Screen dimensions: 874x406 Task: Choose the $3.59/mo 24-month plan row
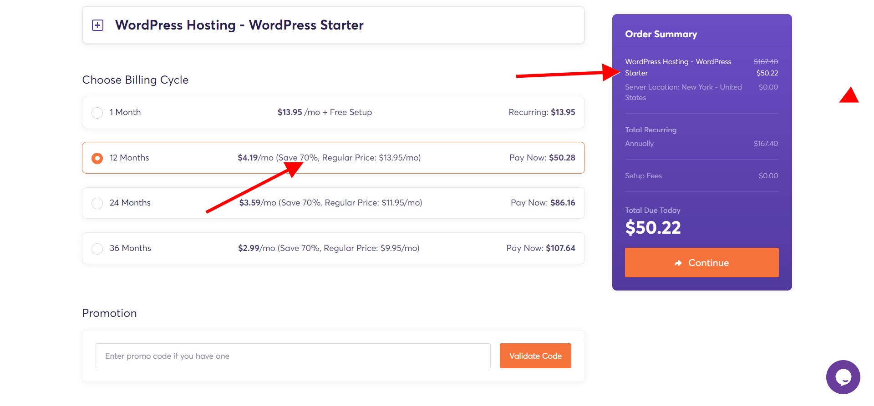click(333, 203)
